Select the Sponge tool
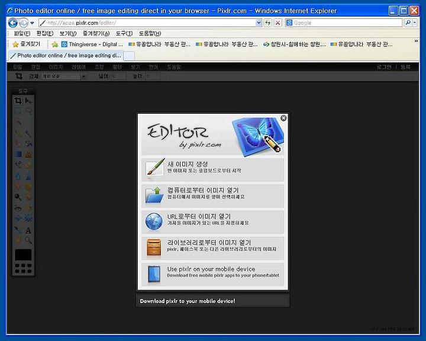The height and width of the screenshot is (341, 426). pos(28,187)
